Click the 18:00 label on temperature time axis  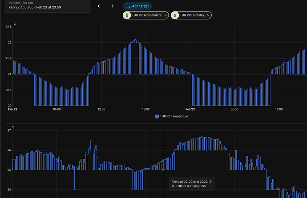(x=145, y=109)
